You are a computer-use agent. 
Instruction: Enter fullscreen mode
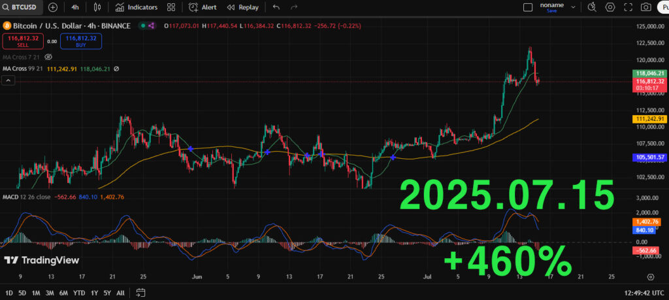[628, 7]
